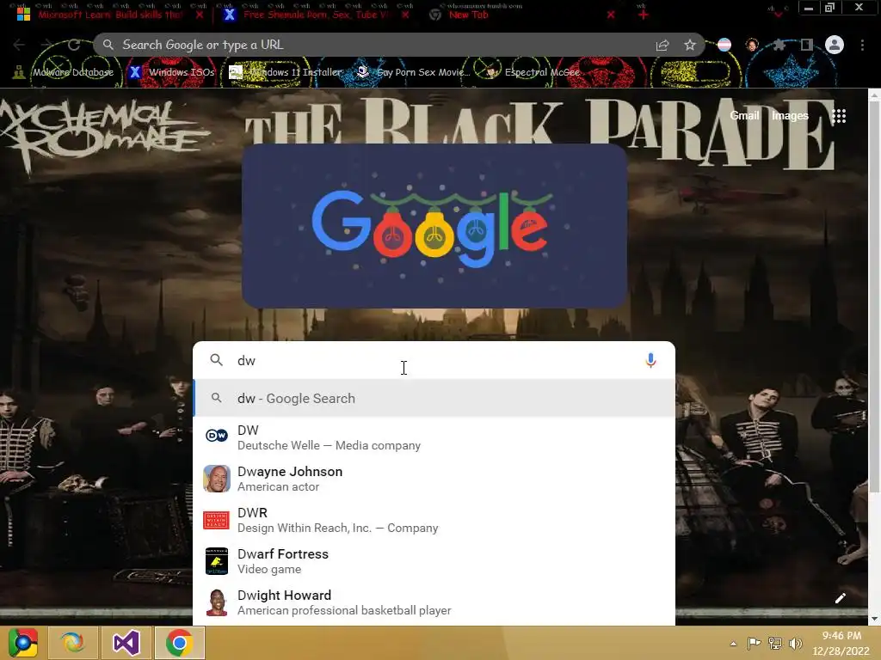881x660 pixels.
Task: Select the DWR Design Within Reach suggestion
Action: pyautogui.click(x=434, y=520)
